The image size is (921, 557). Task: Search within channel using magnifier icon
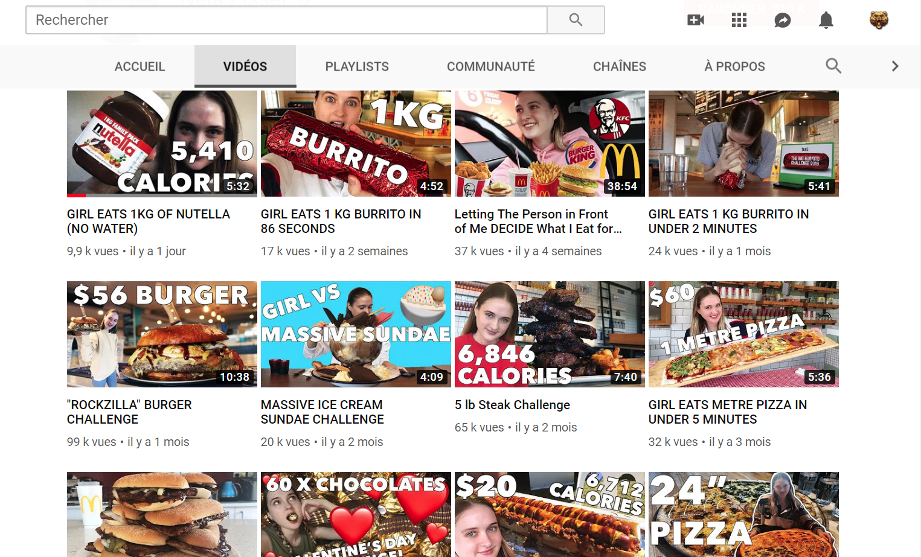click(x=833, y=66)
